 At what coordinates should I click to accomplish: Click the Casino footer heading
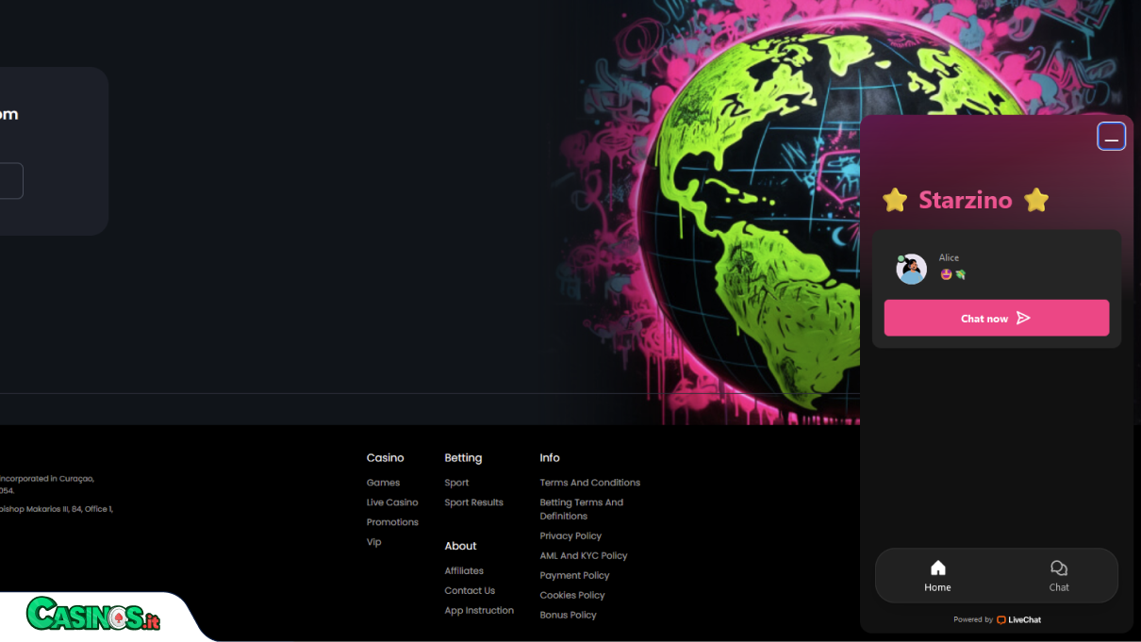[385, 458]
